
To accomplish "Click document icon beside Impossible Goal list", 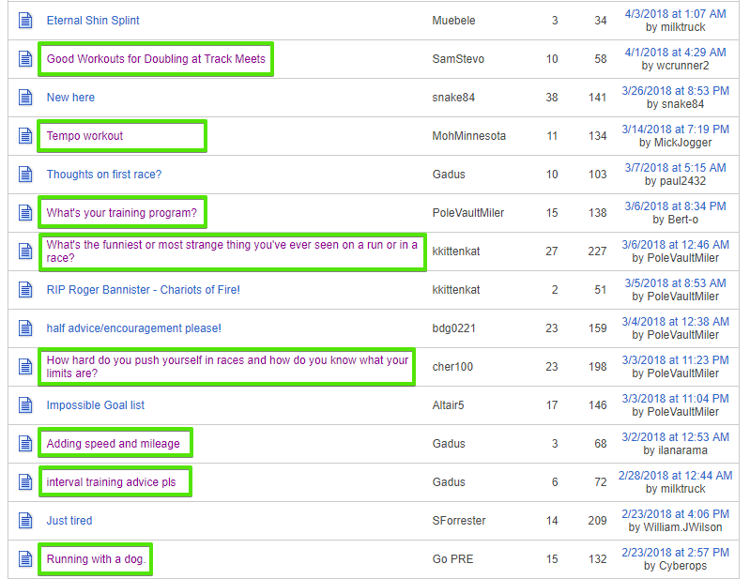I will (x=25, y=405).
